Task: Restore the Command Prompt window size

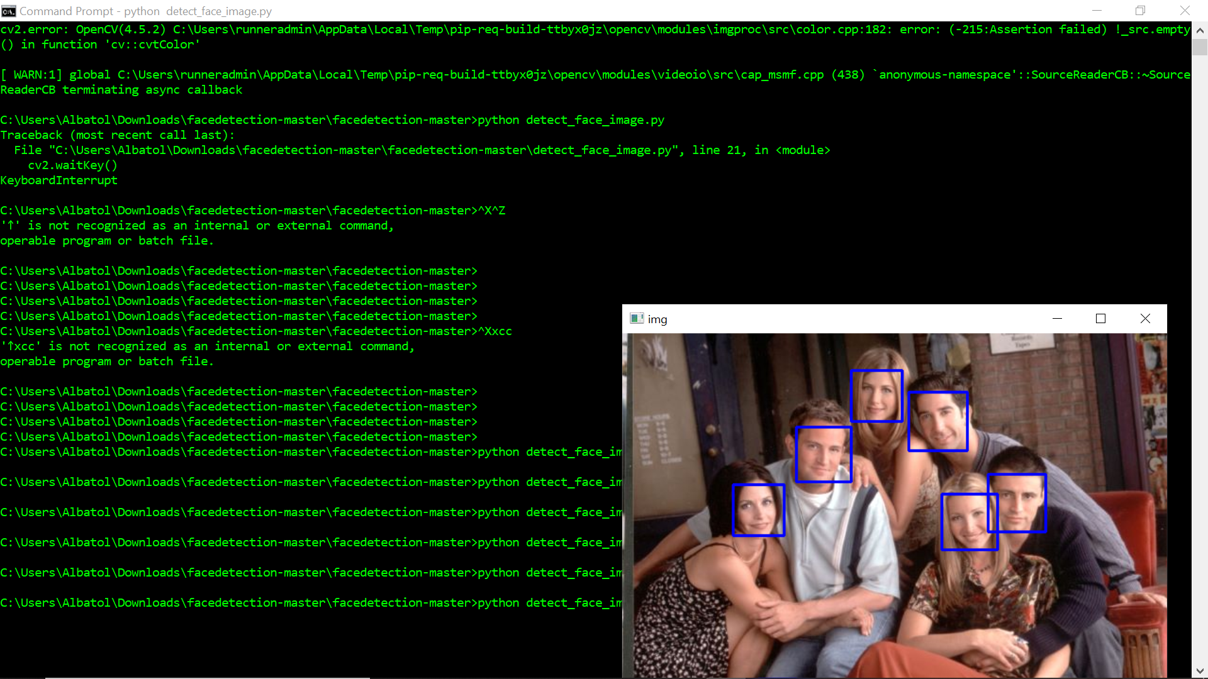Action: click(1140, 11)
